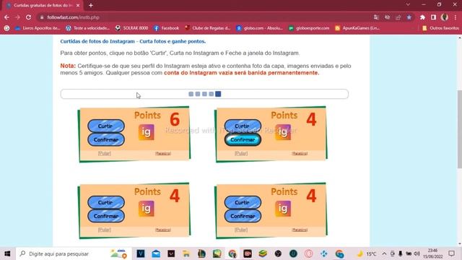The width and height of the screenshot is (462, 260).
Task: Open the Livros Apocrifos bookmark
Action: pyautogui.click(x=38, y=28)
